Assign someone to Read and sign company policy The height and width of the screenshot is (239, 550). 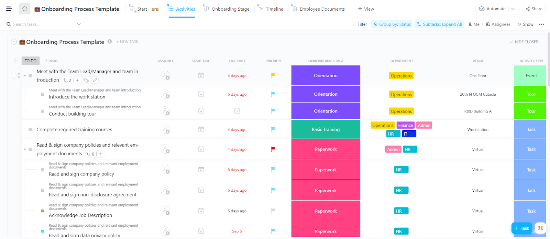click(x=165, y=170)
